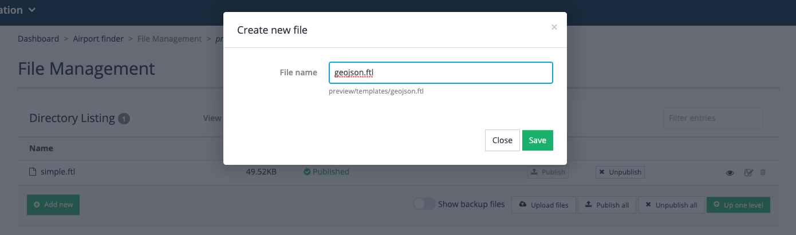Click the Name column header

pos(41,148)
